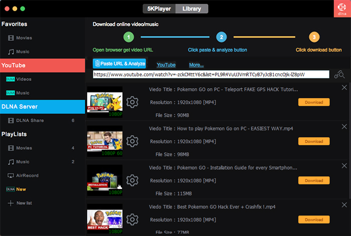This screenshot has height=236, width=351.
Task: Download the Best Pokemon GO Hack video
Action: pos(314,219)
